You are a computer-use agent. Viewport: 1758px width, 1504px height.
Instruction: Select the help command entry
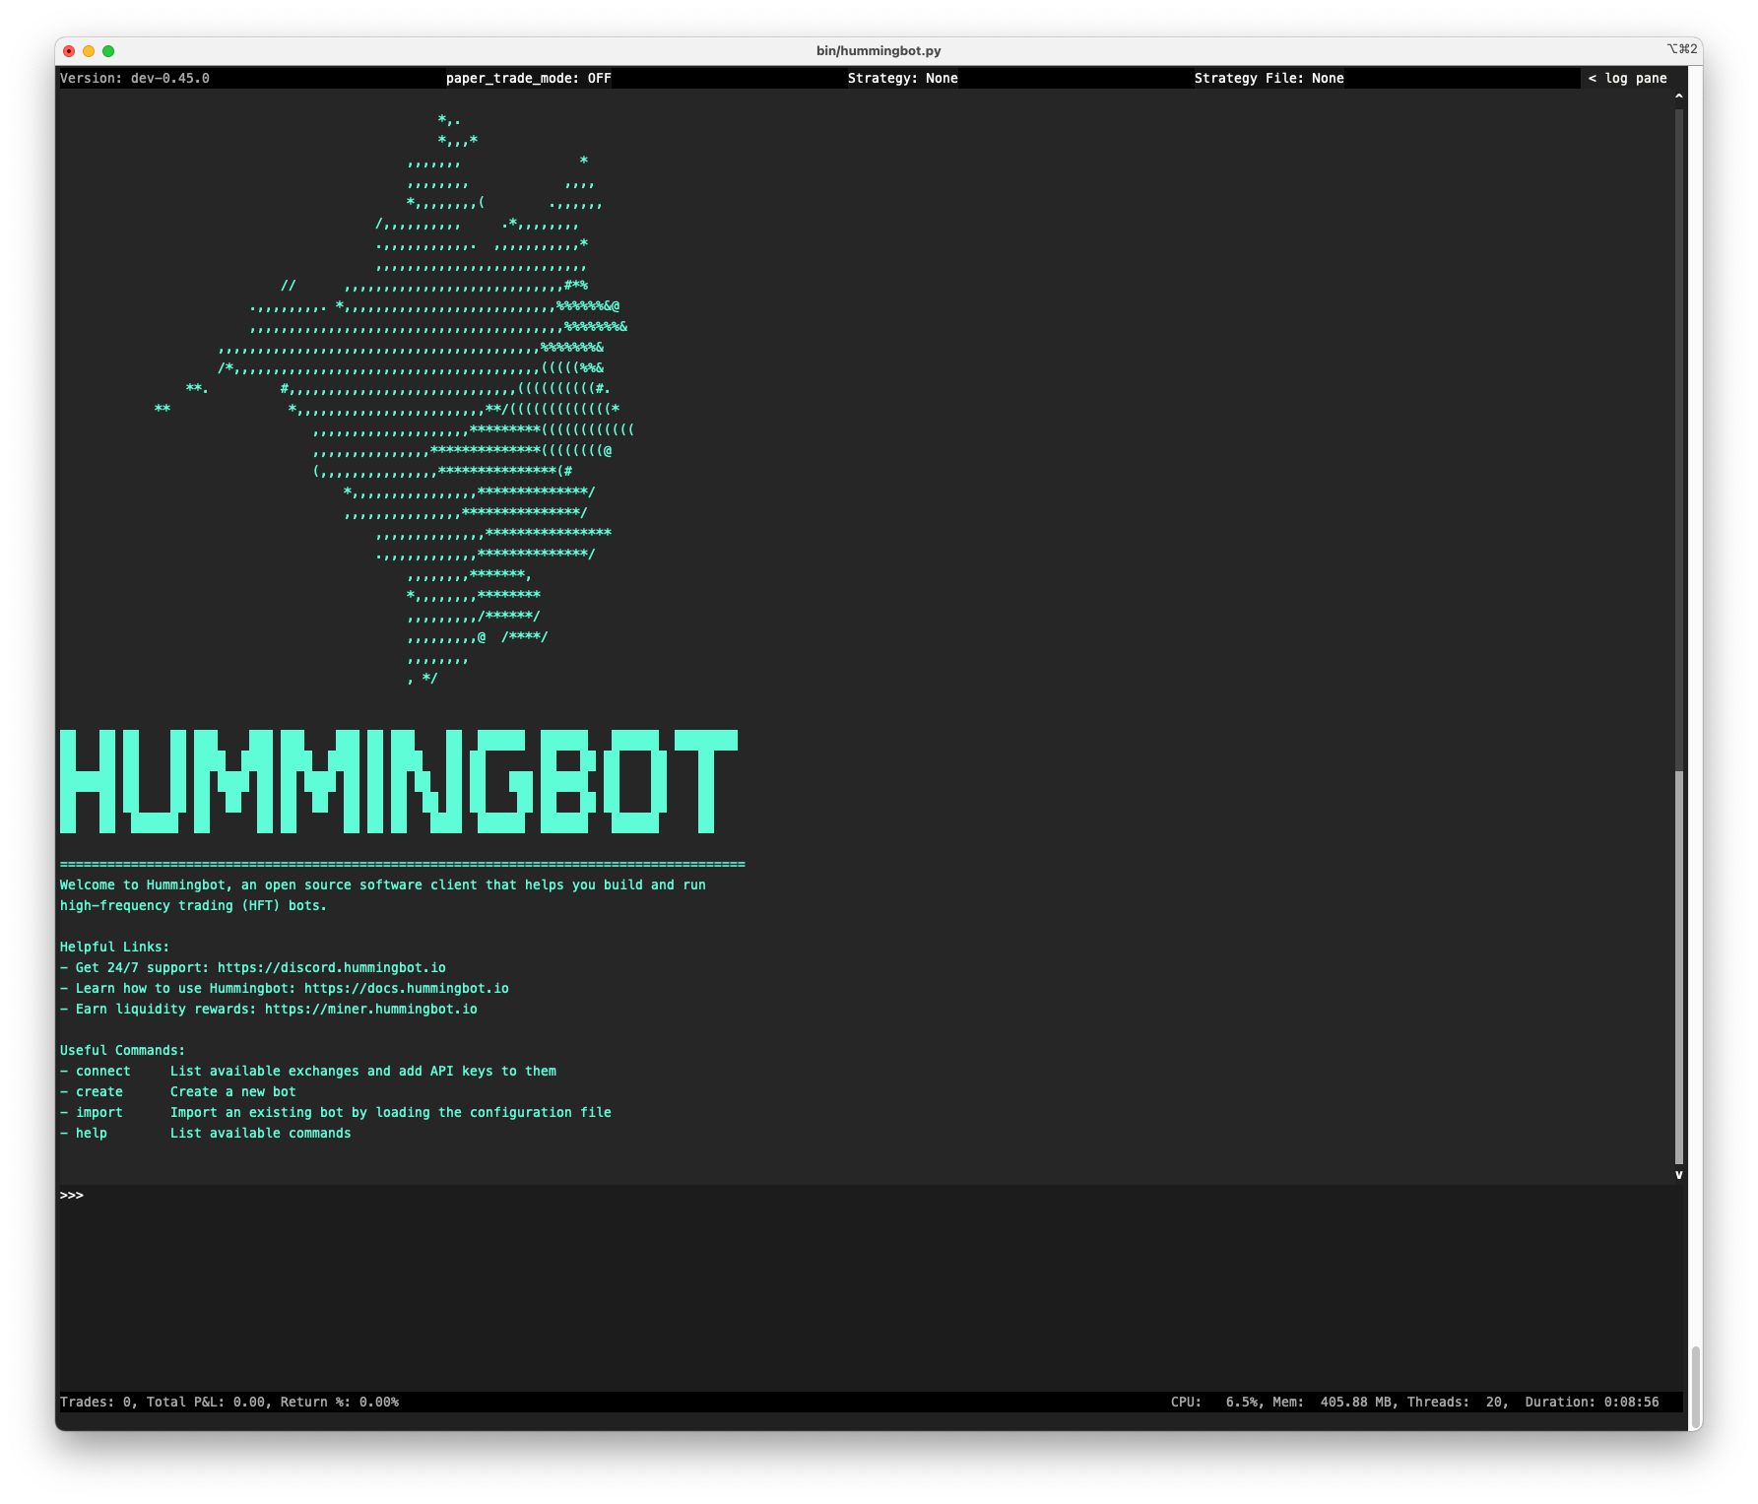click(x=92, y=1133)
